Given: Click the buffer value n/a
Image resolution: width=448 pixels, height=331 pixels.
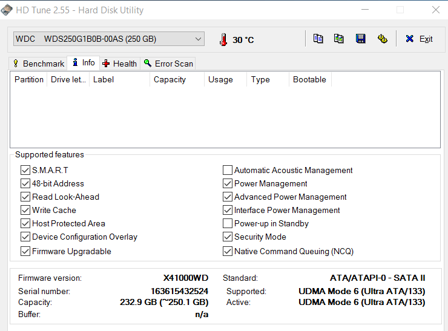Looking at the screenshot, I should pyautogui.click(x=202, y=315).
